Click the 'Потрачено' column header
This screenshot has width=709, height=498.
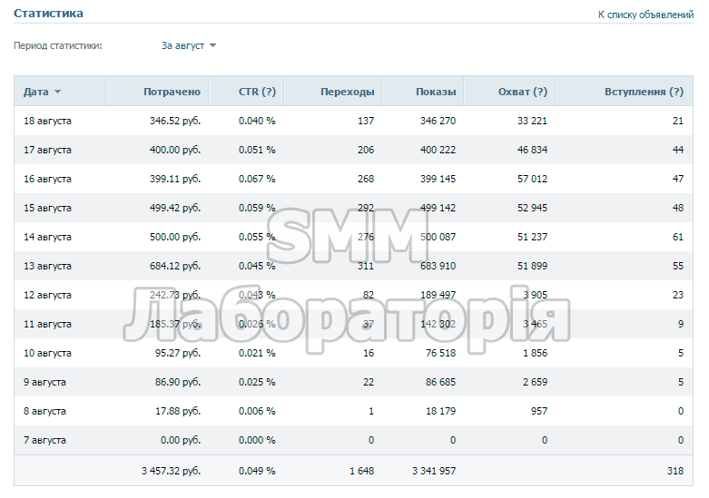[172, 92]
